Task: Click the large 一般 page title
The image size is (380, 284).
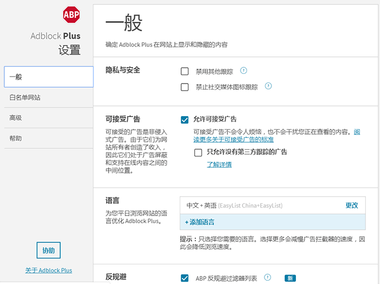Action: tap(124, 23)
